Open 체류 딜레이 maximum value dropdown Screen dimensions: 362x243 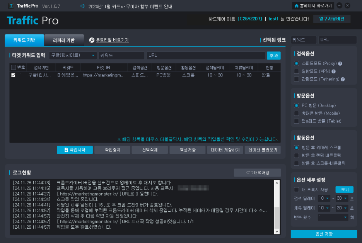(x=342, y=208)
